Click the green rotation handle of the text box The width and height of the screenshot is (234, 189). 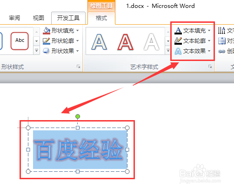[x=78, y=116]
